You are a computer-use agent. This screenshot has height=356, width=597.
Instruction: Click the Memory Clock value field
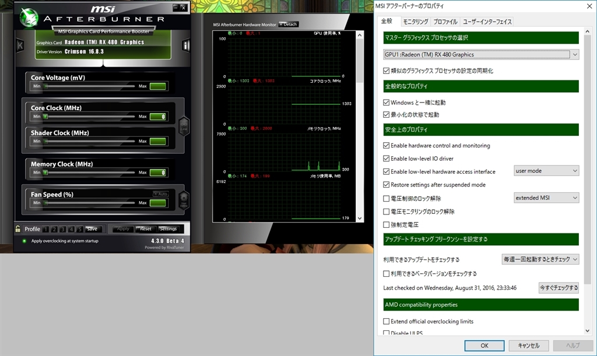click(157, 172)
